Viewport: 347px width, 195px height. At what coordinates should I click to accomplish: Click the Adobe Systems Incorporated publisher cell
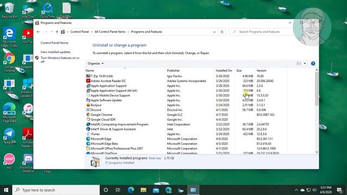coord(187,81)
